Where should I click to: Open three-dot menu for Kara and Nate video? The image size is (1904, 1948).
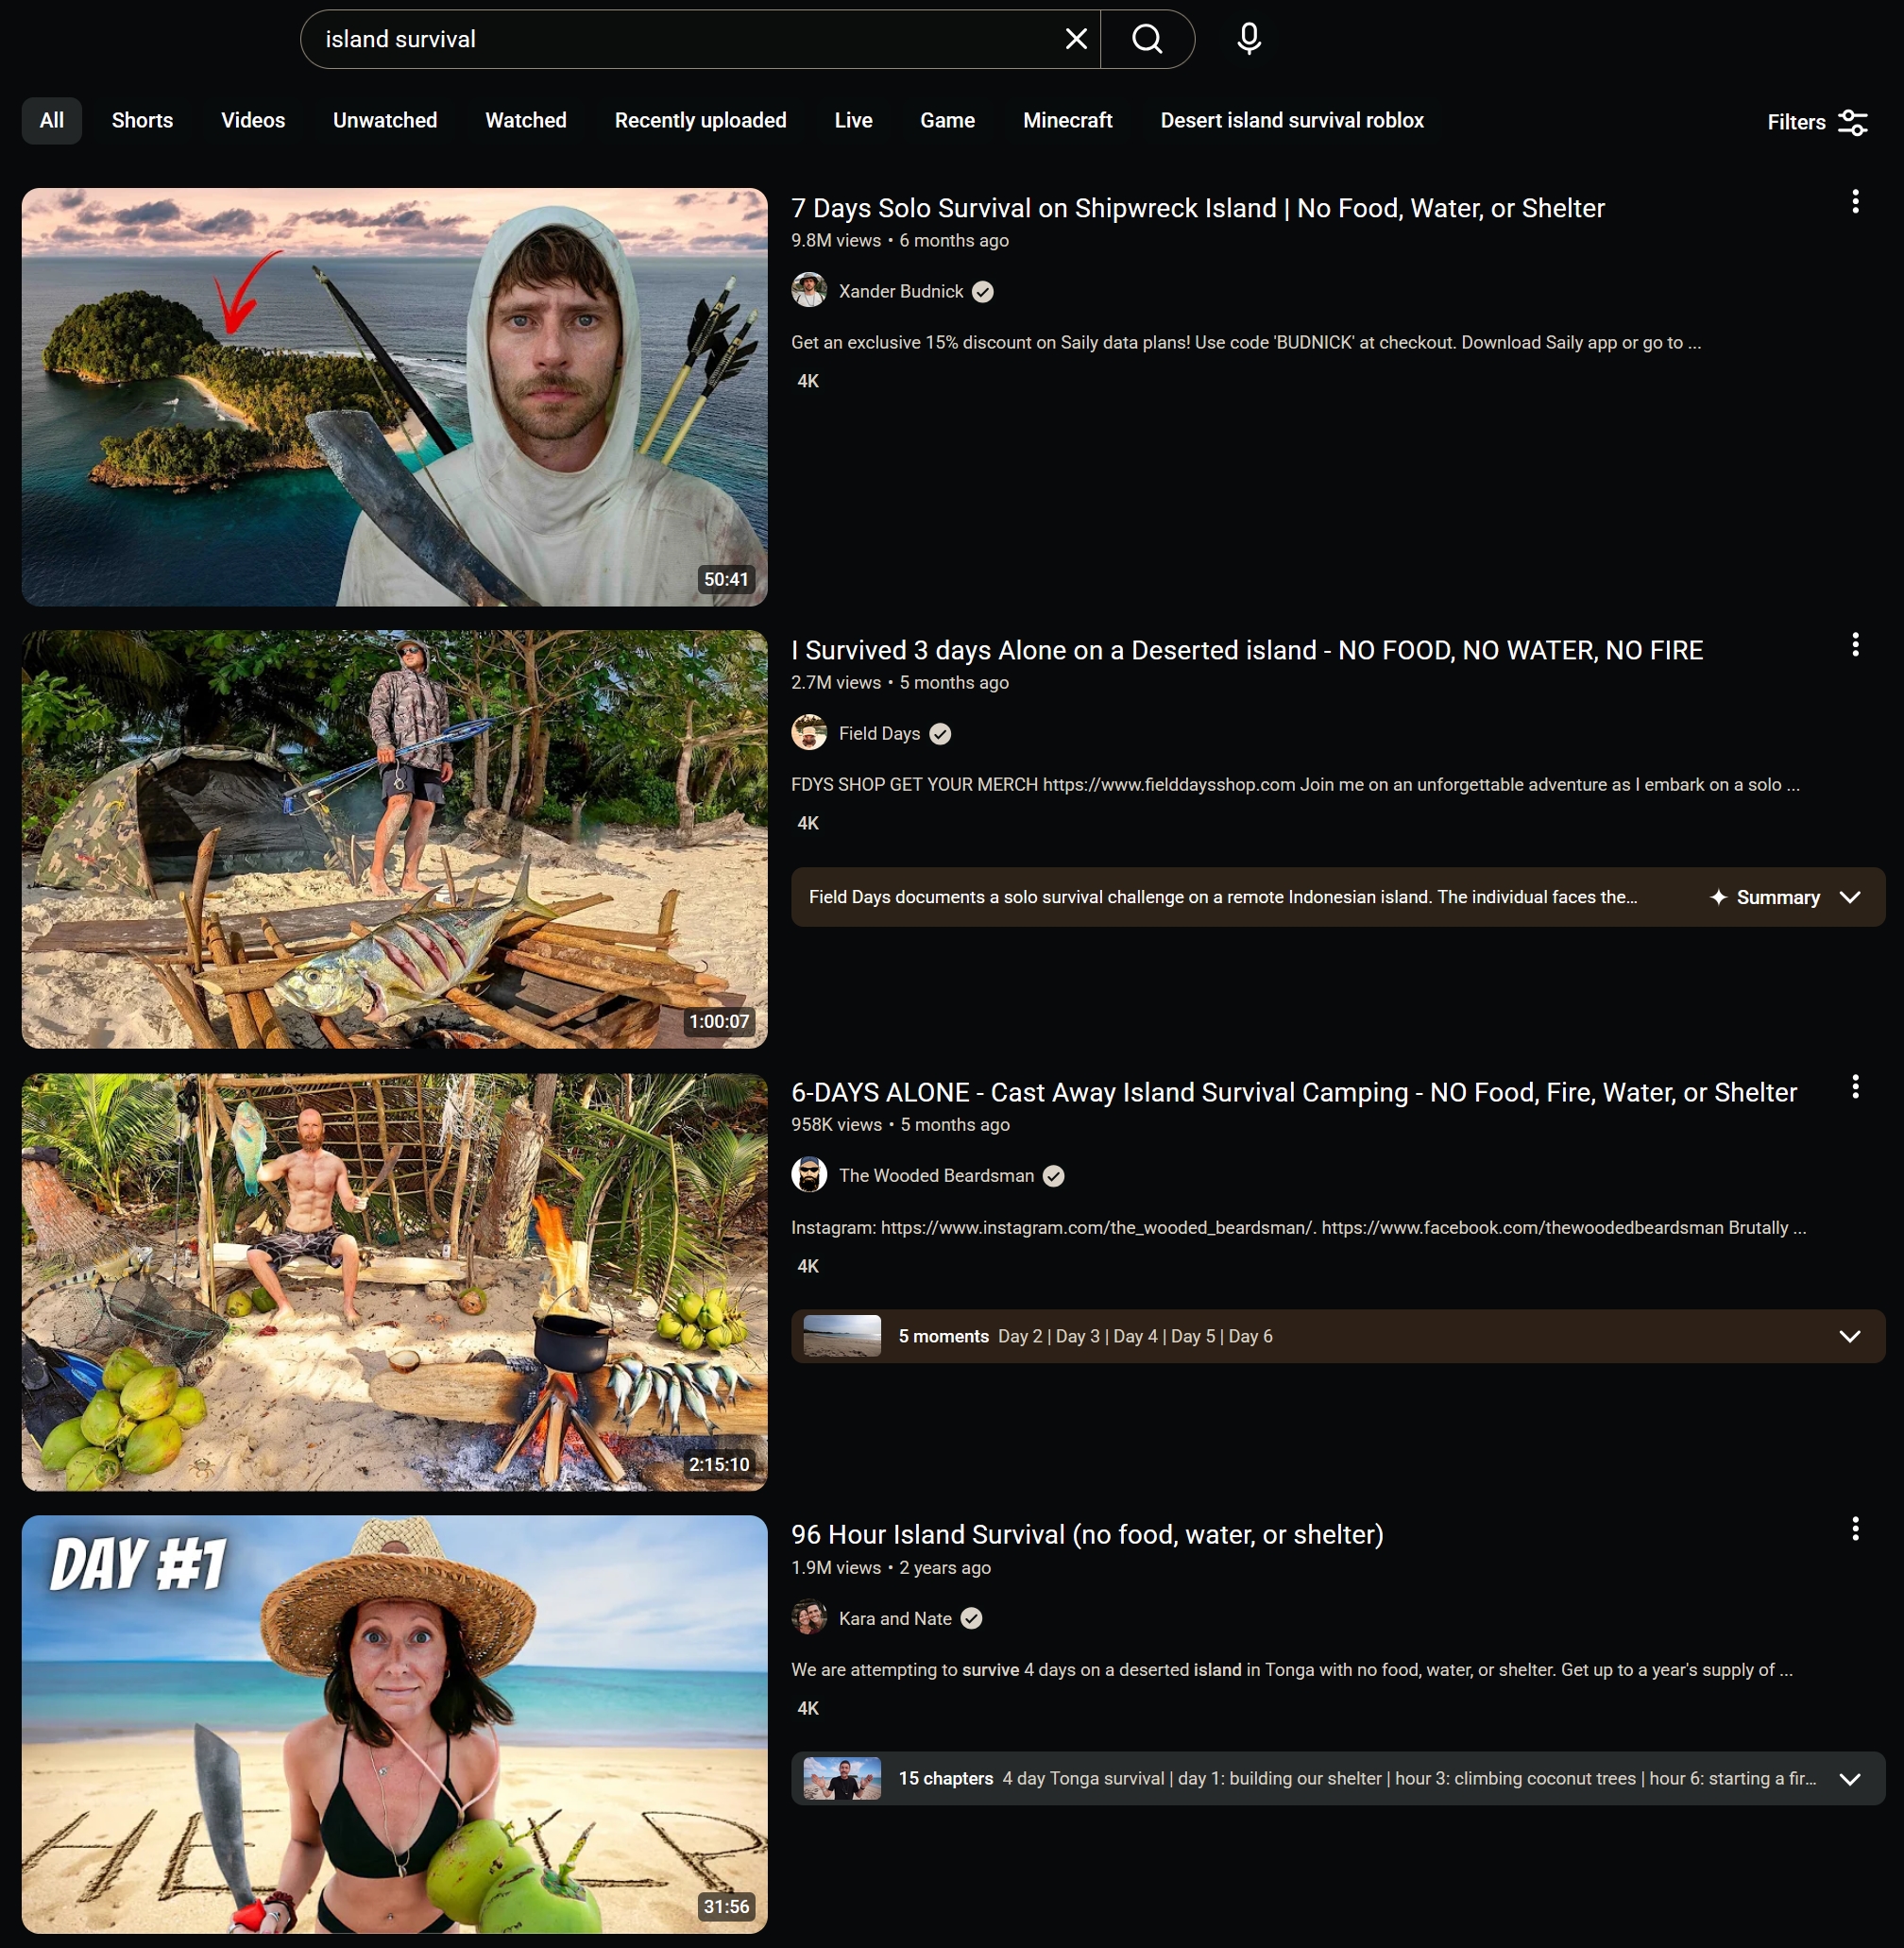(1854, 1529)
